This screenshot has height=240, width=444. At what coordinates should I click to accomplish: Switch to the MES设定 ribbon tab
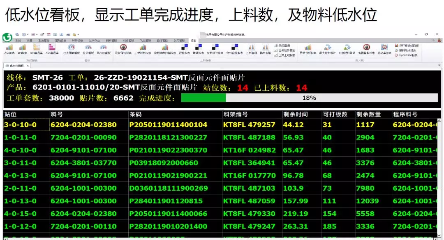77,41
